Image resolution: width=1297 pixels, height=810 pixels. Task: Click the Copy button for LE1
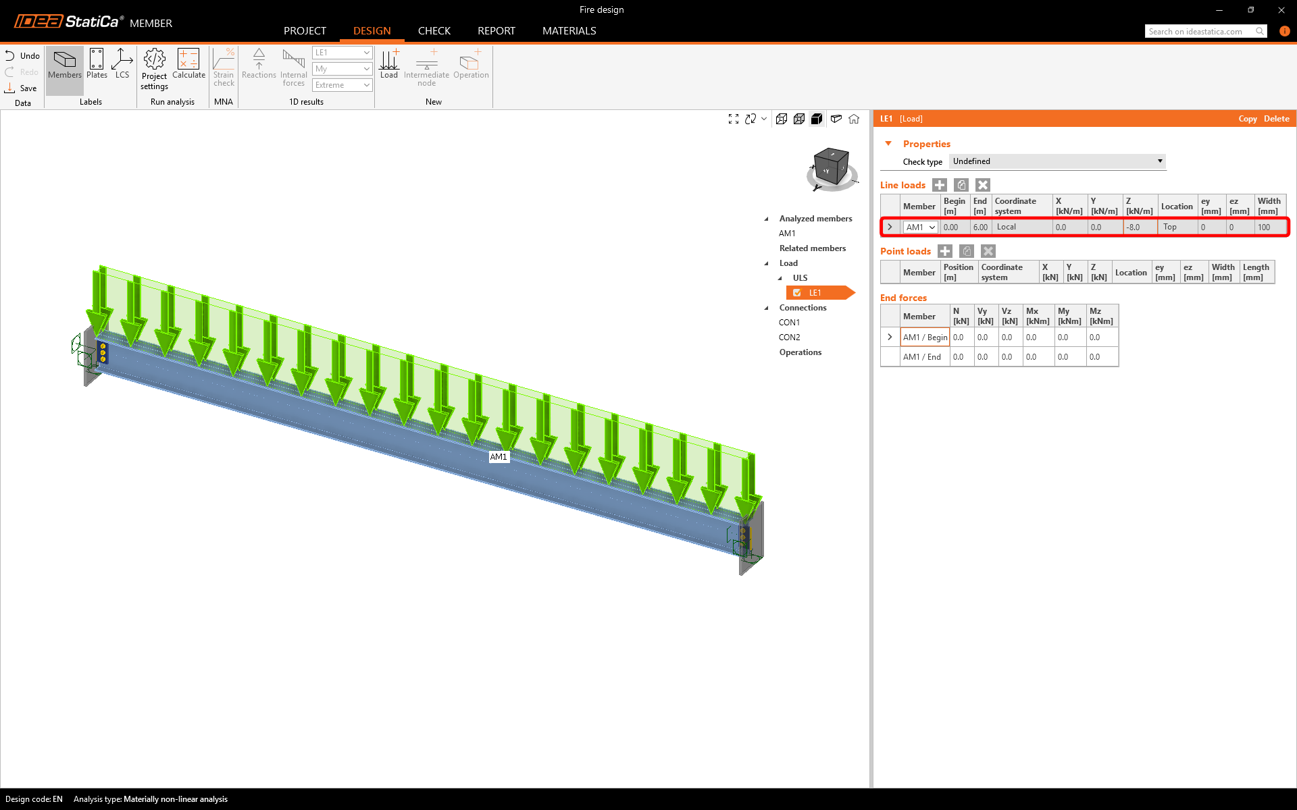1247,119
